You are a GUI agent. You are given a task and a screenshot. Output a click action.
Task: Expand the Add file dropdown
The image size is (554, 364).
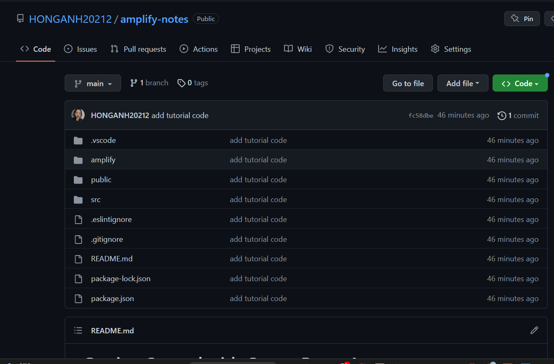coord(462,83)
